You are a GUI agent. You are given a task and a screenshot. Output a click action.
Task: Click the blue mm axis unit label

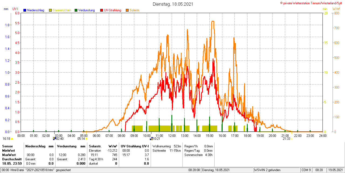coord(6,9)
